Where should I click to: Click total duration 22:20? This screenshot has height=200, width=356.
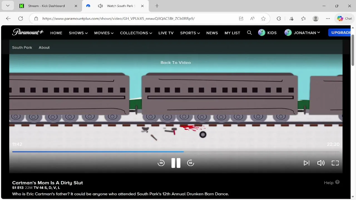click(333, 144)
